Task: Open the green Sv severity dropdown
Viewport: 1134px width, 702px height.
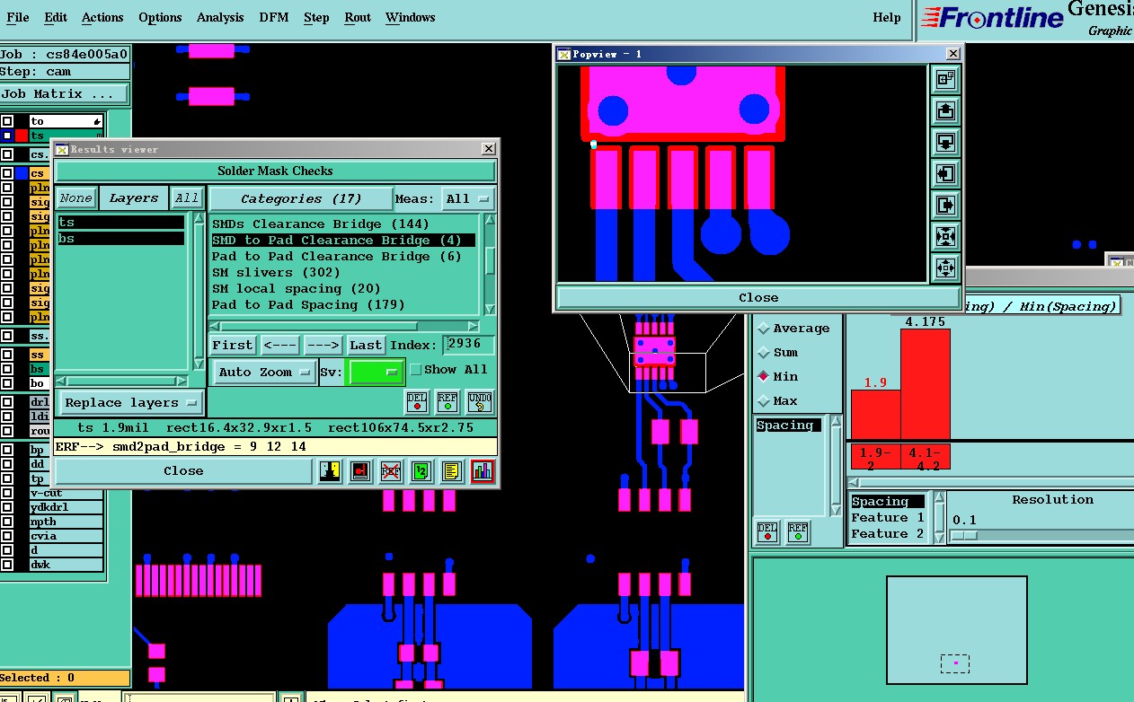Action: pyautogui.click(x=376, y=372)
